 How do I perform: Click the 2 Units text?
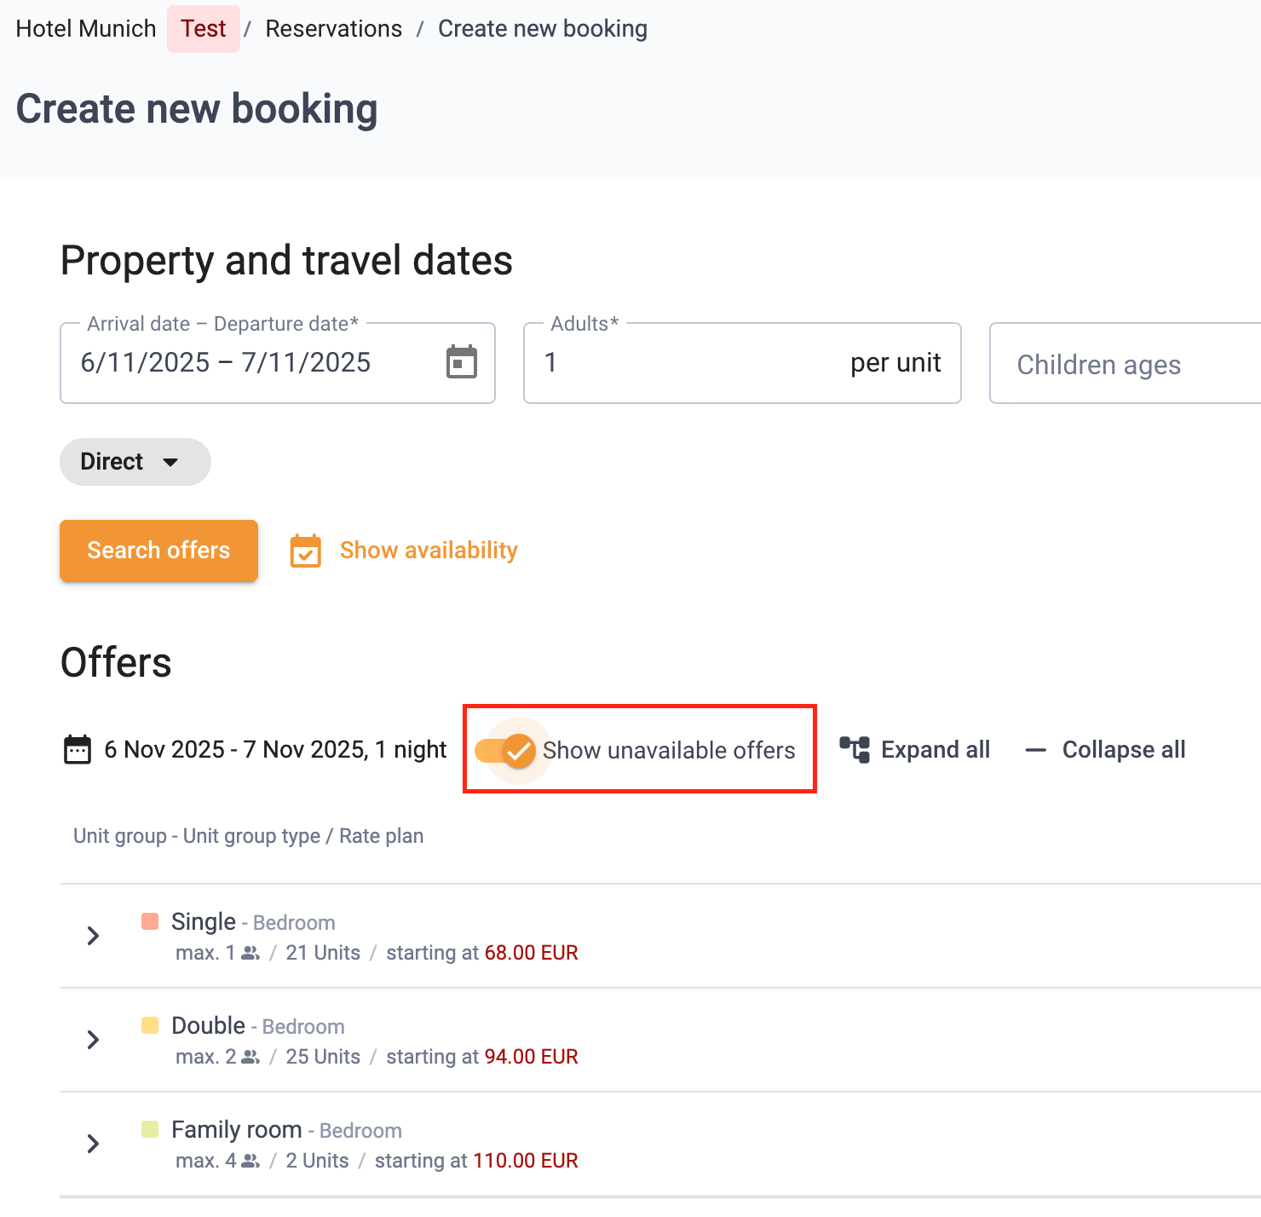point(317,1161)
